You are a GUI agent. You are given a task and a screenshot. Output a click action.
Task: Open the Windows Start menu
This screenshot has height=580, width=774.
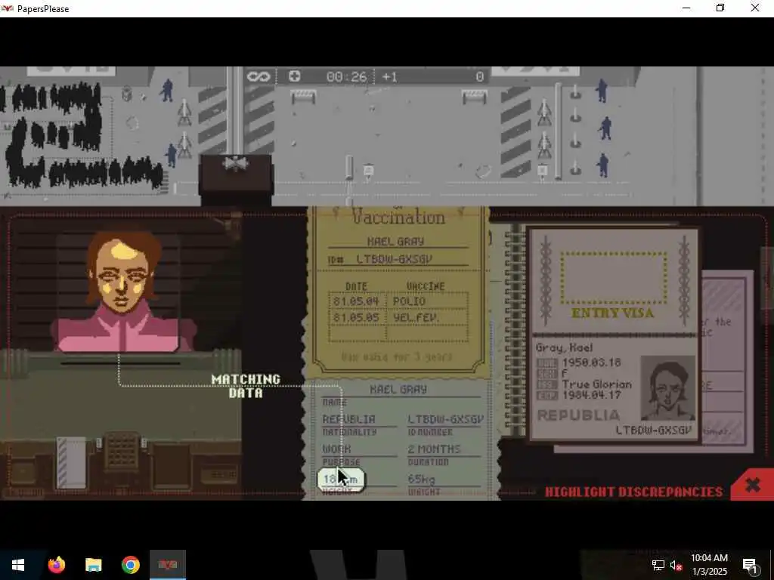tap(18, 565)
